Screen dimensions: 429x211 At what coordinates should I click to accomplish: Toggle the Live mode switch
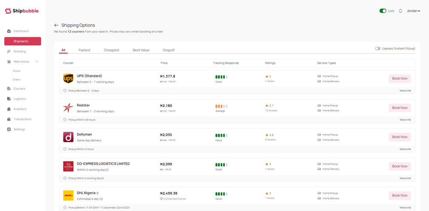click(x=383, y=11)
